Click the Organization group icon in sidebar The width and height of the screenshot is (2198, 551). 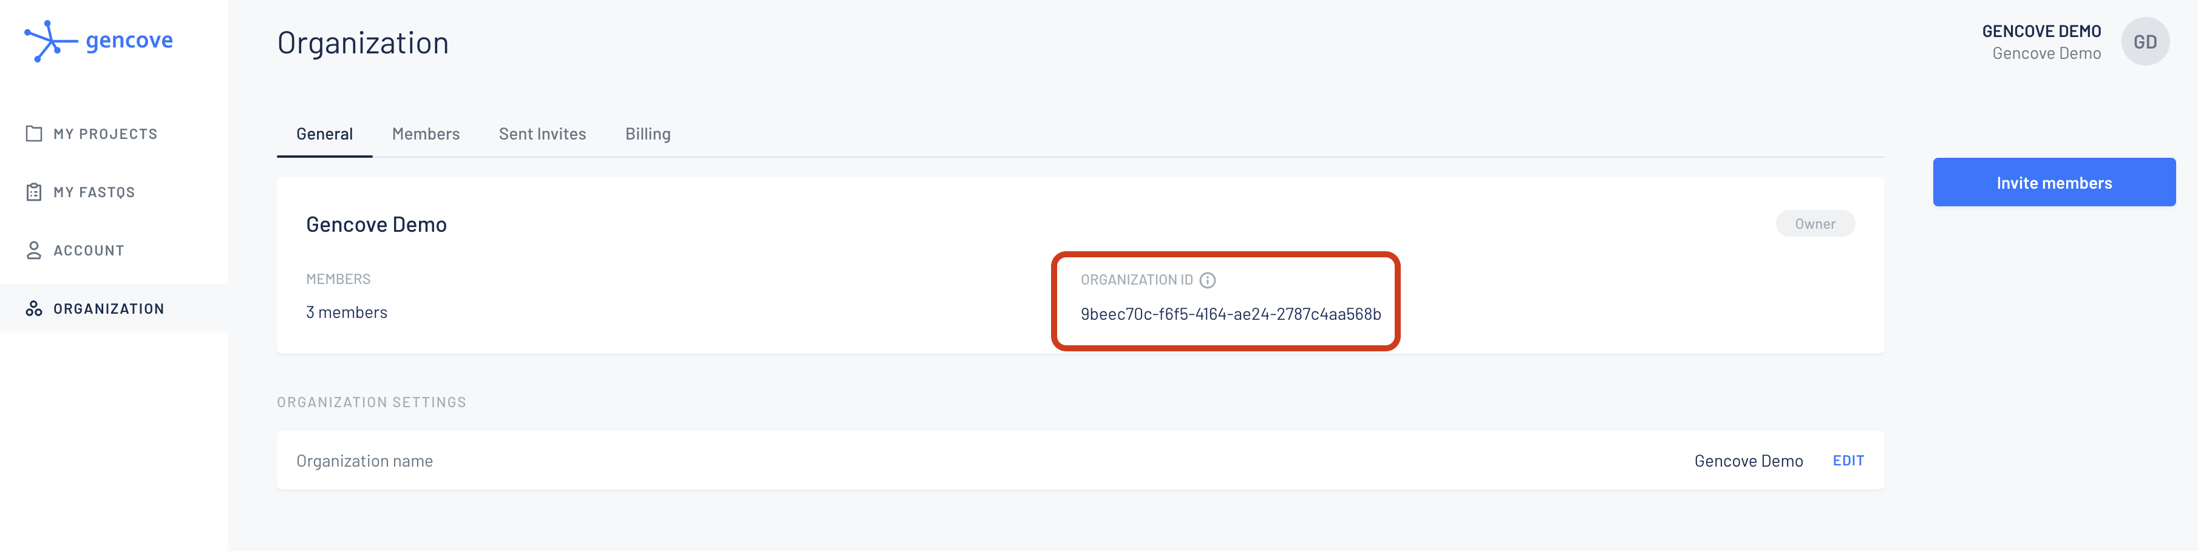pos(34,309)
